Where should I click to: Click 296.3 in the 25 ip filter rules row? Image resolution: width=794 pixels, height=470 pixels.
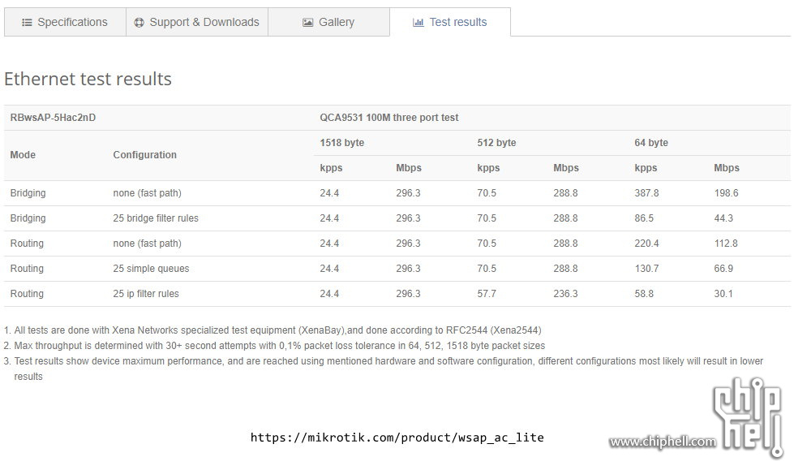(408, 294)
